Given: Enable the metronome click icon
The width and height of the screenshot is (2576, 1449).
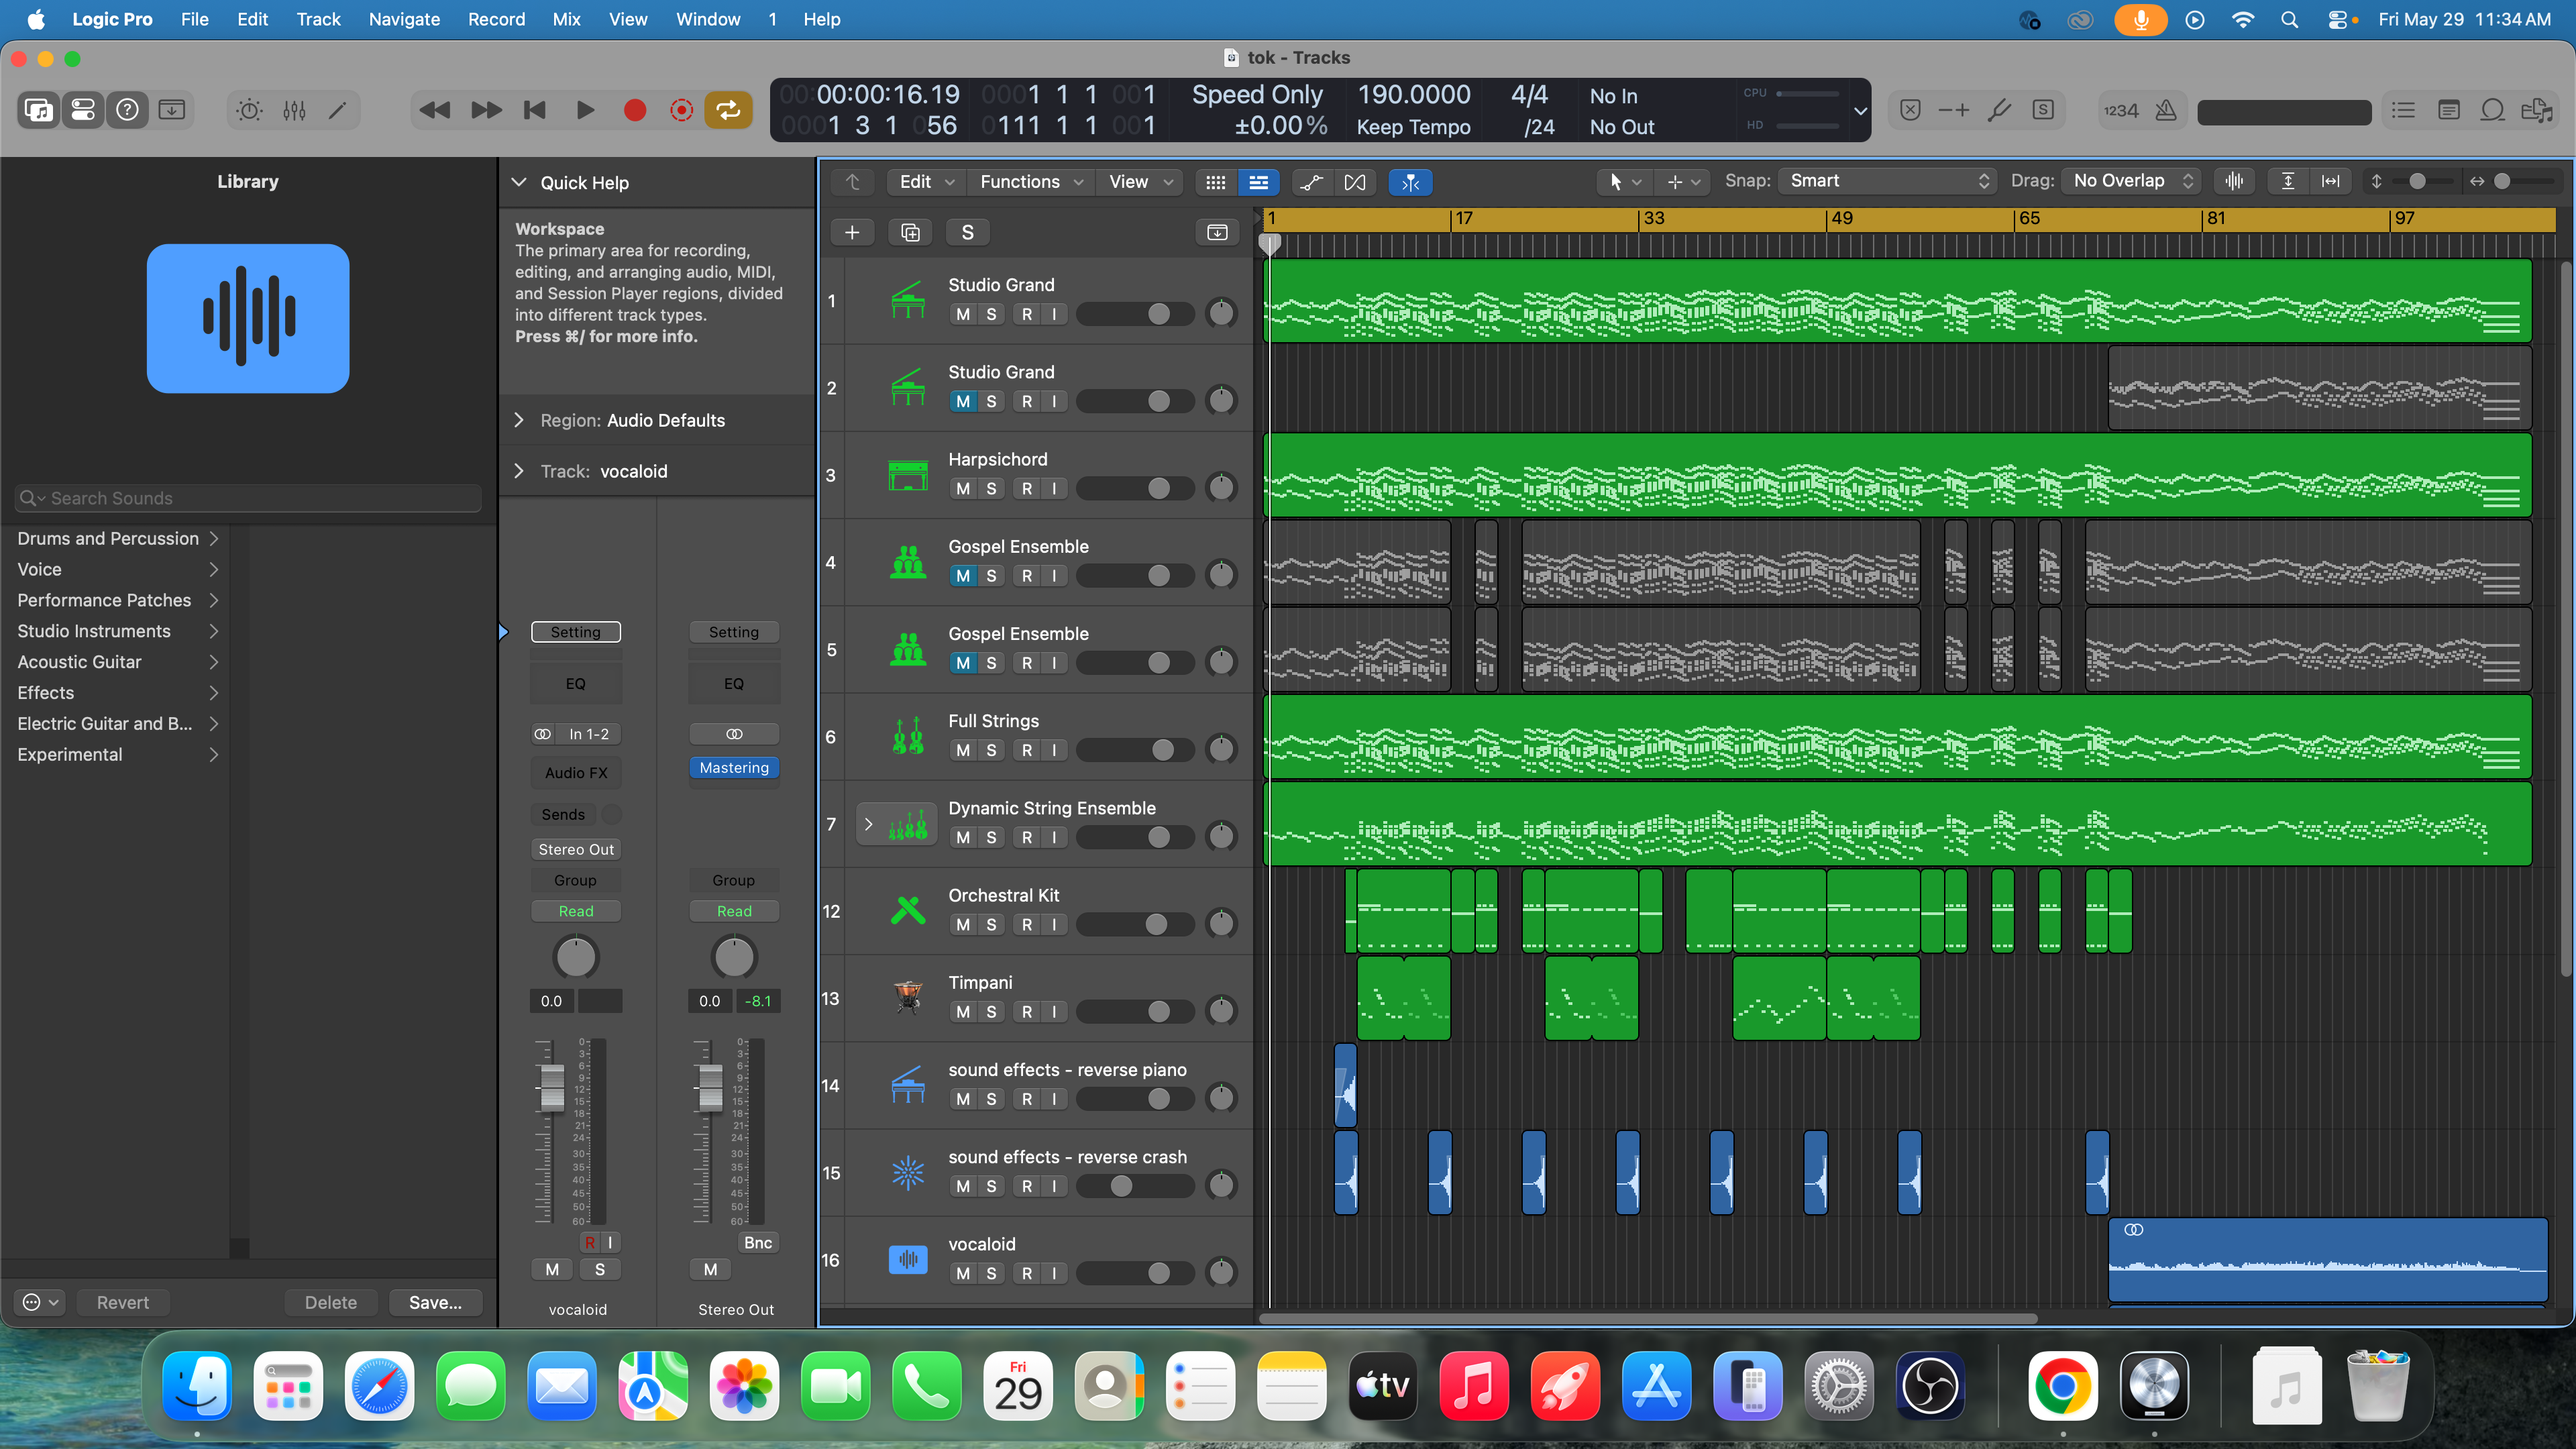Looking at the screenshot, I should tap(2165, 110).
